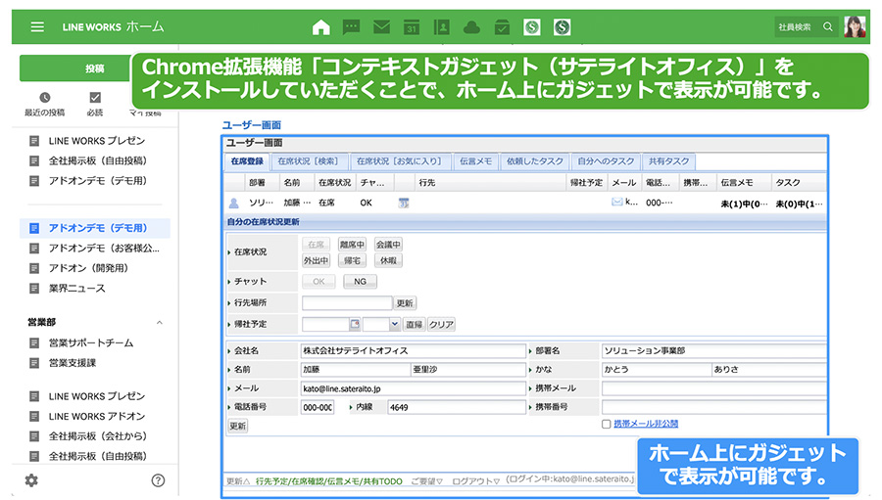Open the help question mark icon
Viewport: 882px width, 500px height.
tap(158, 480)
